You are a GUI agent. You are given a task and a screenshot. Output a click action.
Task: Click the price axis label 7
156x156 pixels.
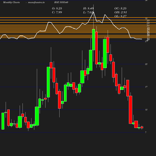click(x=146, y=132)
